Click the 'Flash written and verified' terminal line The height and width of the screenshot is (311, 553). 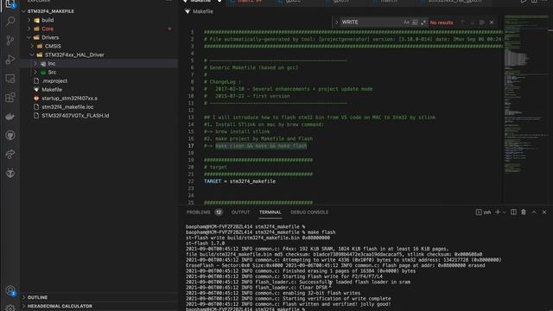(x=288, y=304)
